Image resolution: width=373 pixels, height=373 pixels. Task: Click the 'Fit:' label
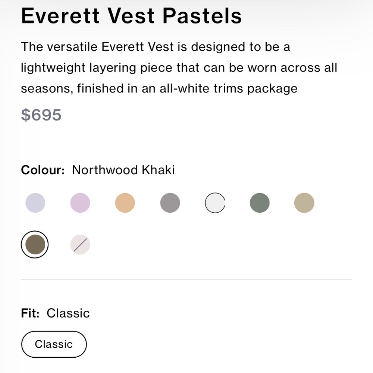(30, 313)
